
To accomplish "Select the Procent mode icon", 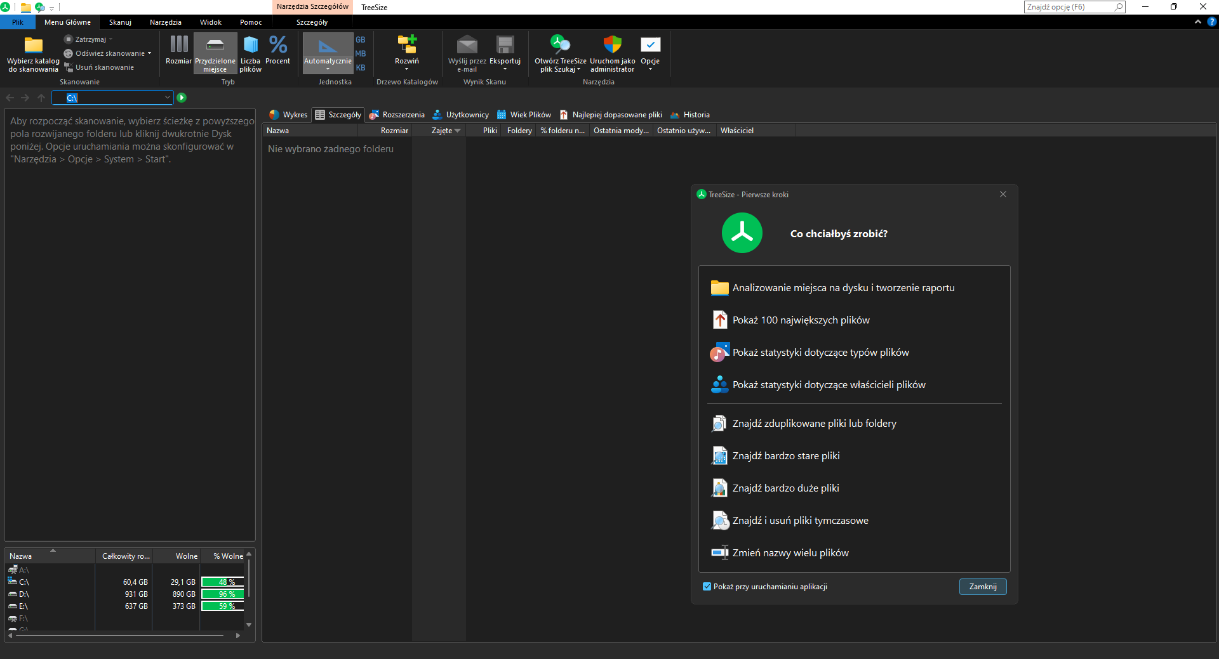I will [277, 44].
